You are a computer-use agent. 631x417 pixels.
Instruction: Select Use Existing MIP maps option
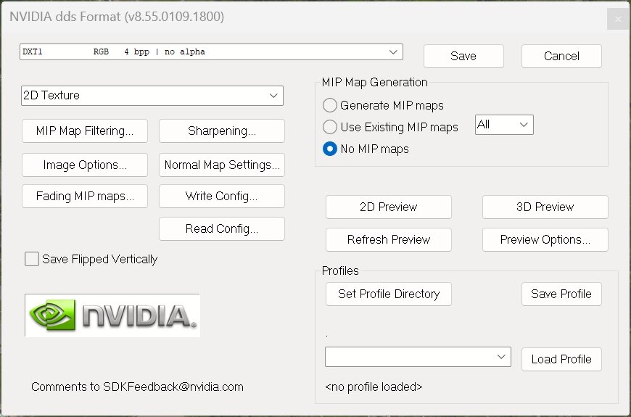[330, 127]
